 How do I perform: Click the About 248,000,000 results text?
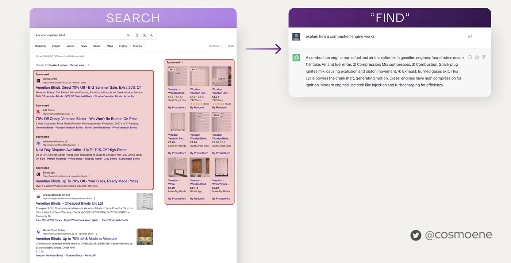click(x=59, y=57)
